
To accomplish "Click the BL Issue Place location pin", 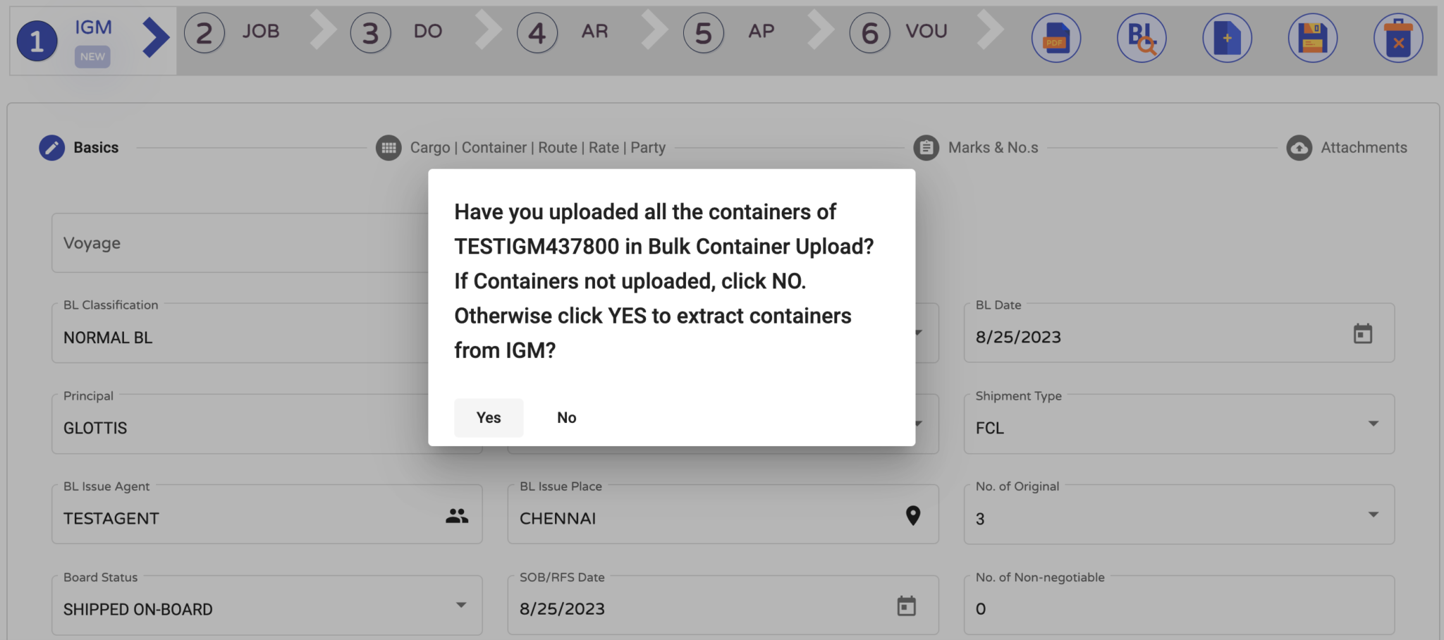I will (x=913, y=516).
